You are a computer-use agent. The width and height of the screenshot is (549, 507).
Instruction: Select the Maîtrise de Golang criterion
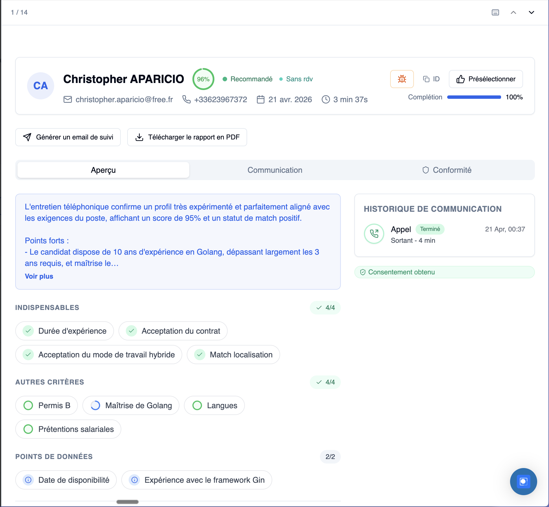(x=131, y=405)
